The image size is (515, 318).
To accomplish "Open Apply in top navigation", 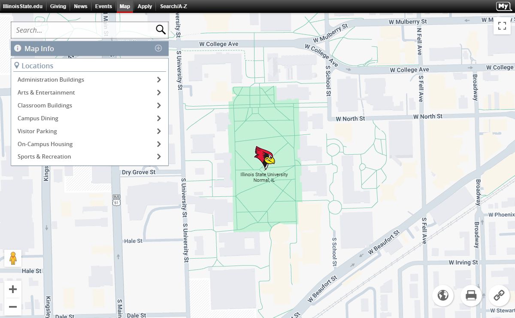I will click(x=145, y=6).
